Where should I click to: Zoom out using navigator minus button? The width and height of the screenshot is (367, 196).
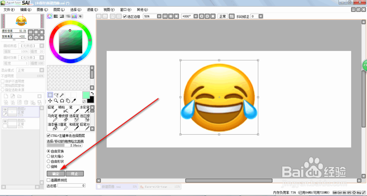30,32
